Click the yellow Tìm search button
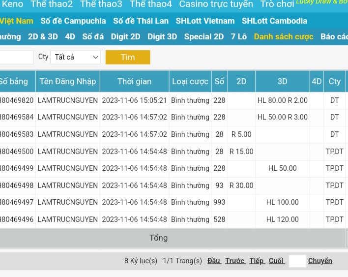 point(128,57)
